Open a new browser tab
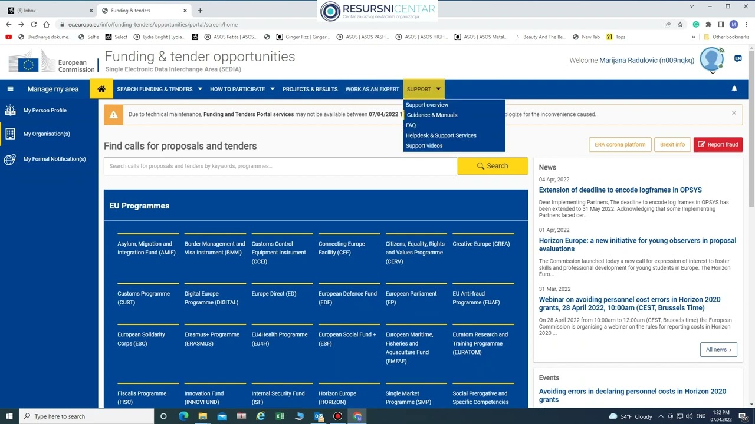This screenshot has width=755, height=424. click(200, 10)
